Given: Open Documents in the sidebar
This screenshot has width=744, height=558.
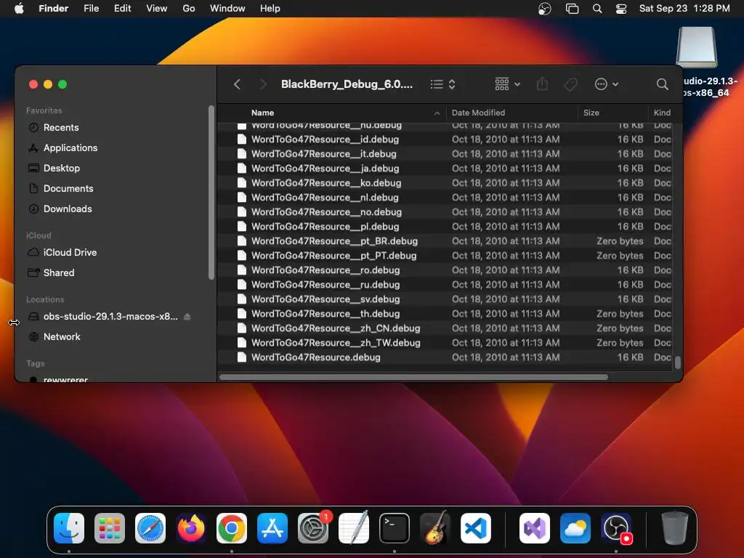Looking at the screenshot, I should (68, 189).
